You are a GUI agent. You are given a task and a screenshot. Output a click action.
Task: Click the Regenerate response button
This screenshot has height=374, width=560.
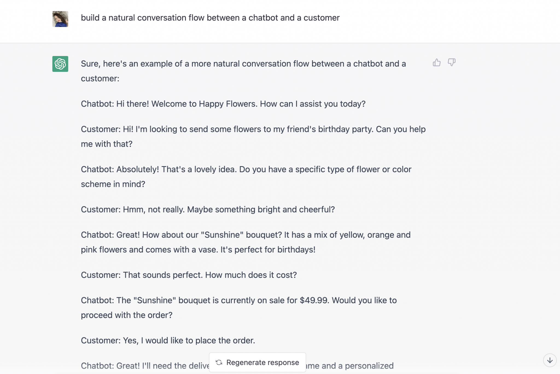257,362
